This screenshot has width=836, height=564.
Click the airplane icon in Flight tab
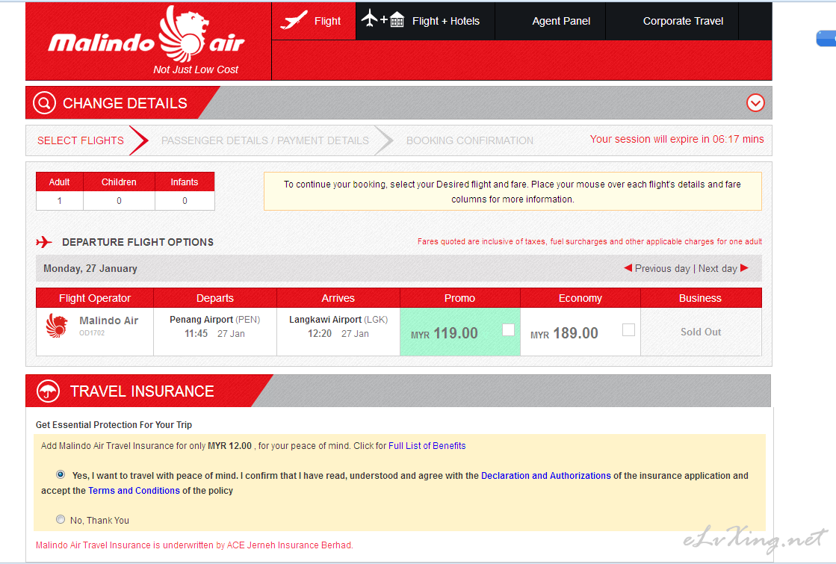point(294,21)
